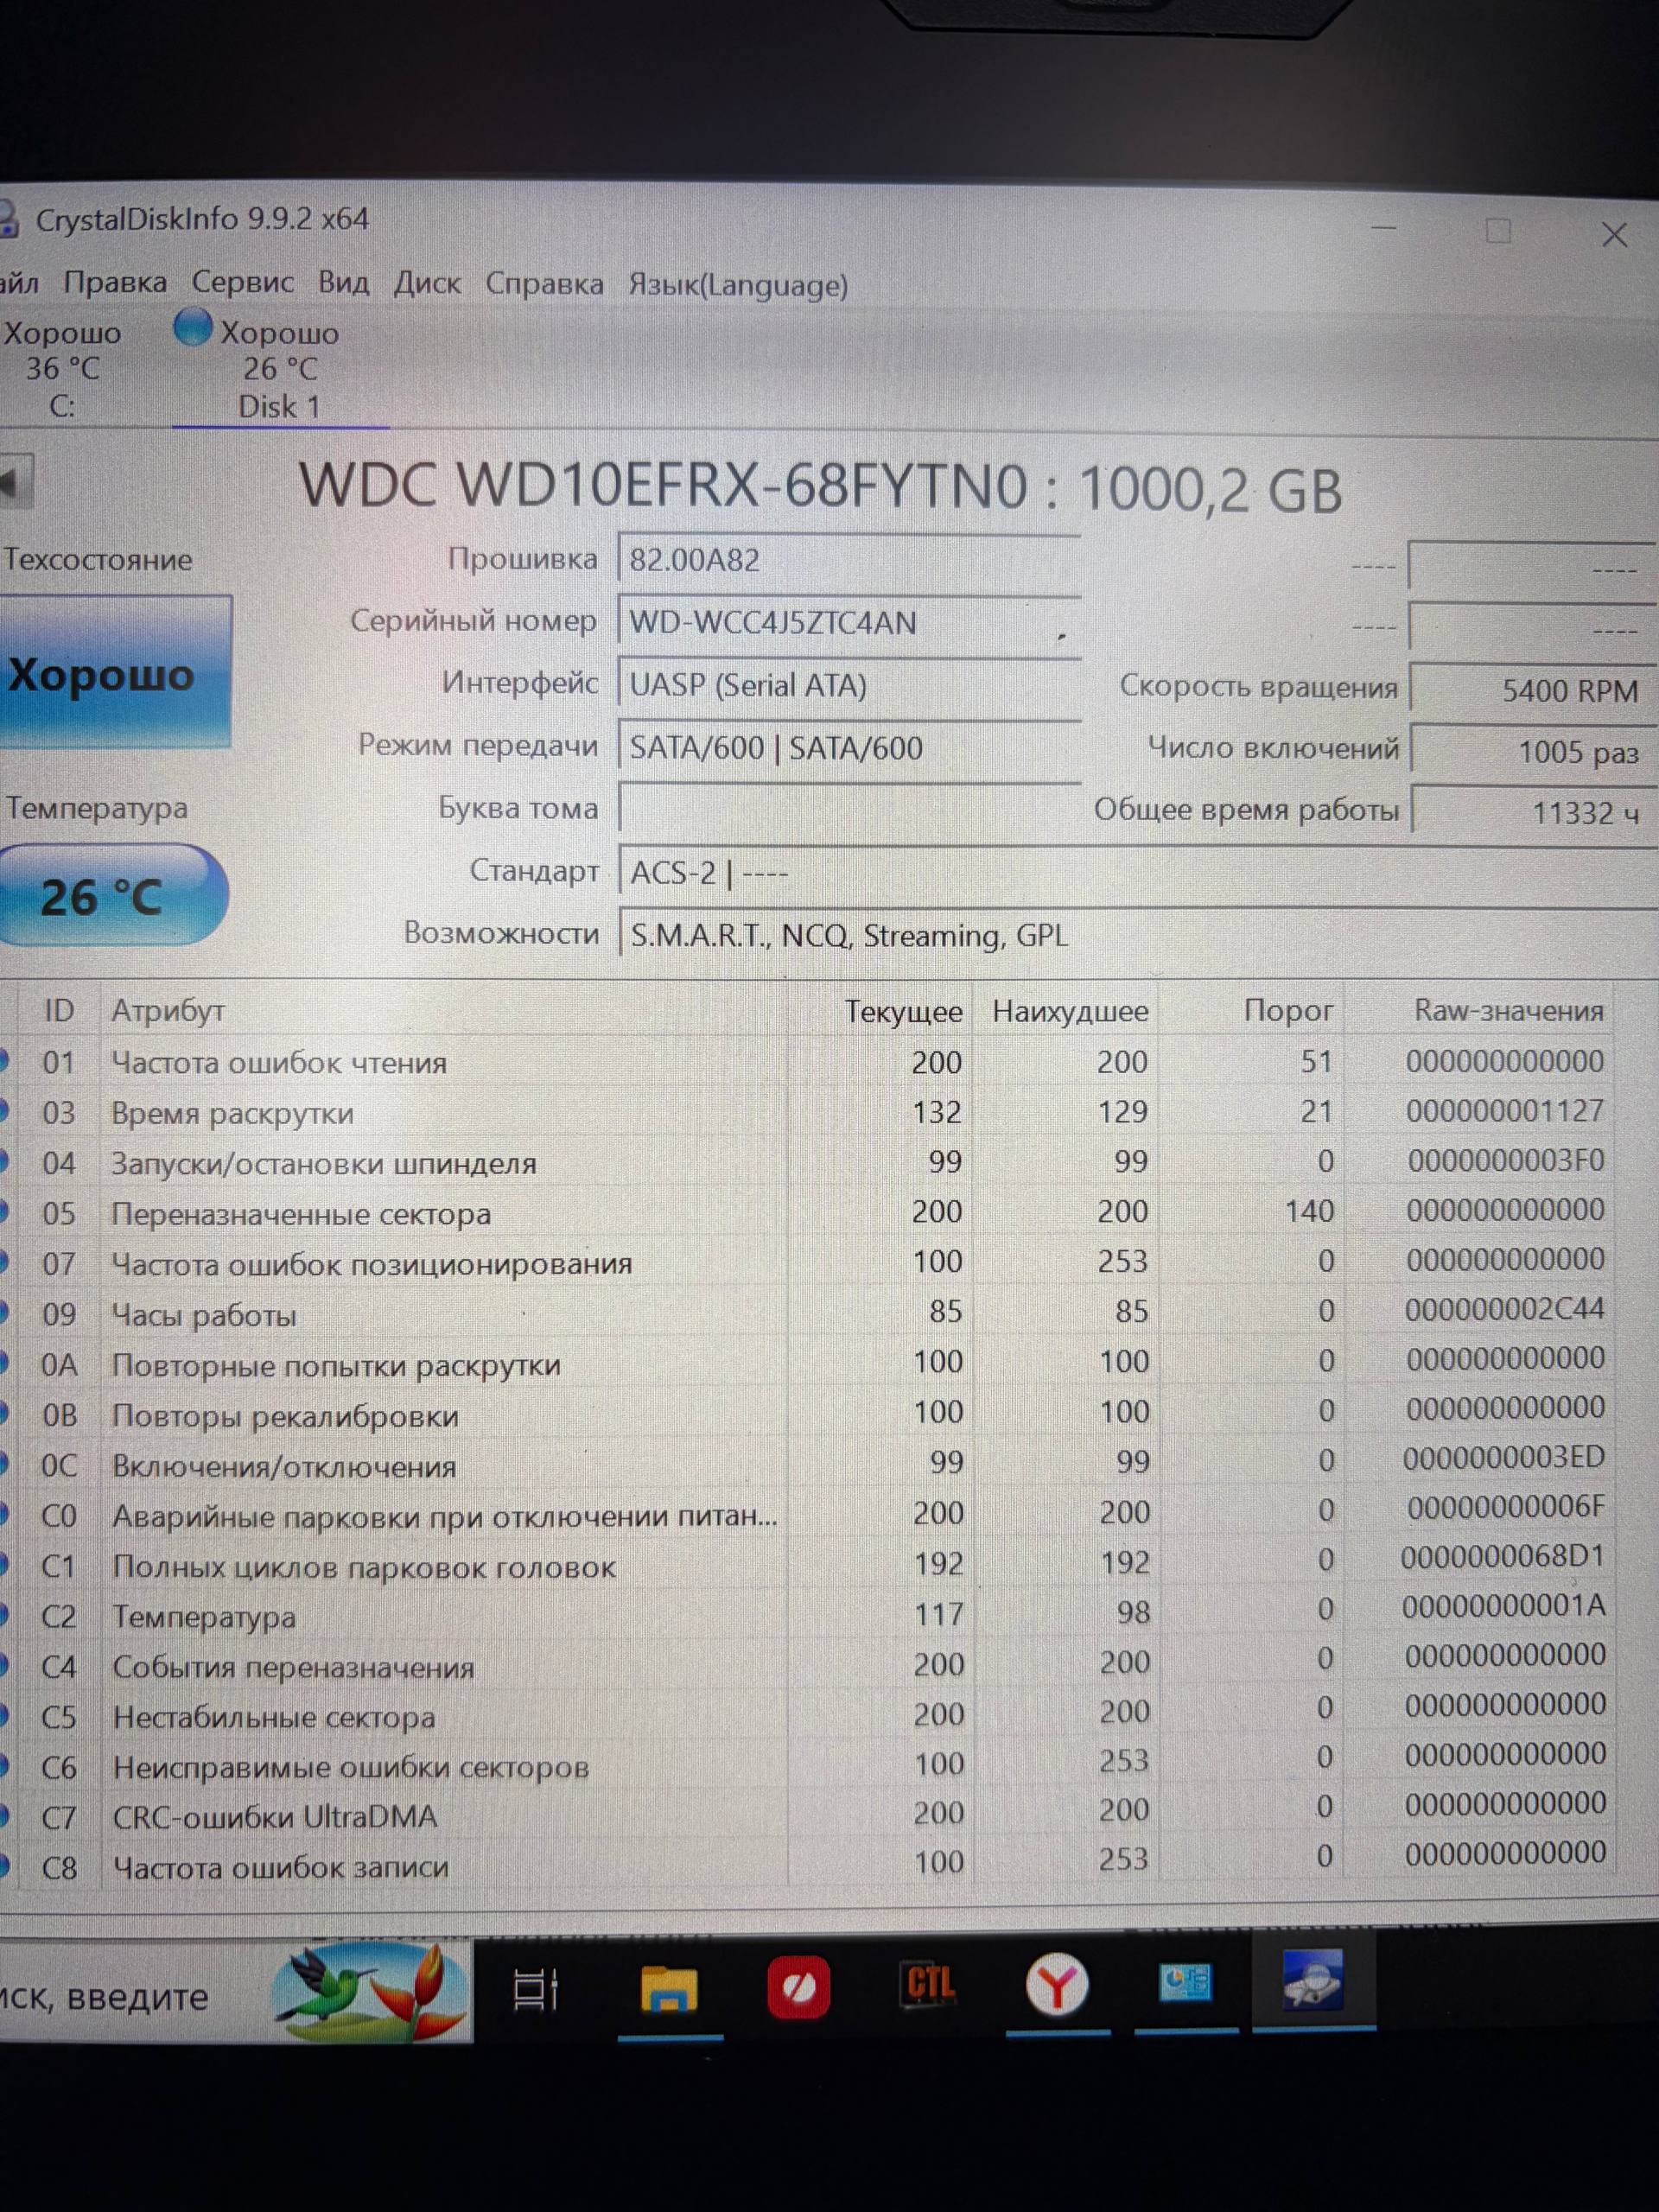Click the interface field UASP (Serial ATA)
Screen dimensions: 1659x2212
point(849,685)
